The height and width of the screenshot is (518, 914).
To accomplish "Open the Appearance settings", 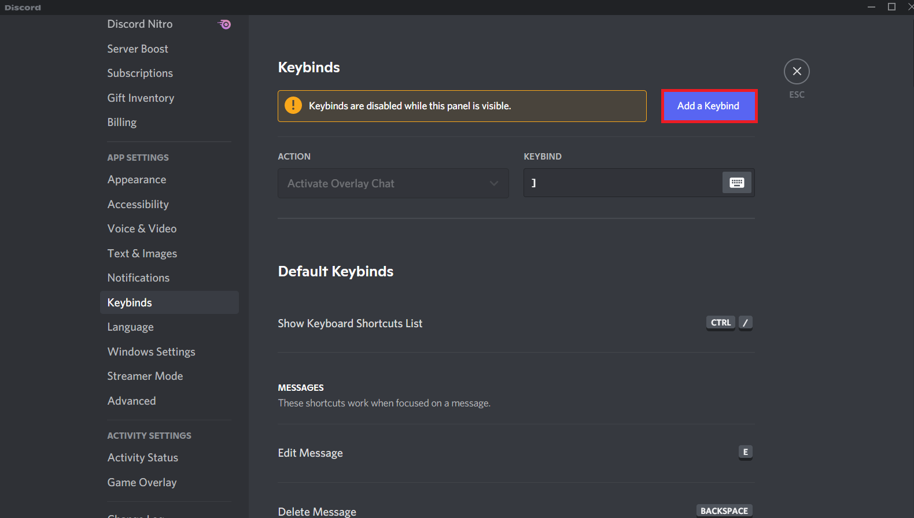I will (x=137, y=180).
